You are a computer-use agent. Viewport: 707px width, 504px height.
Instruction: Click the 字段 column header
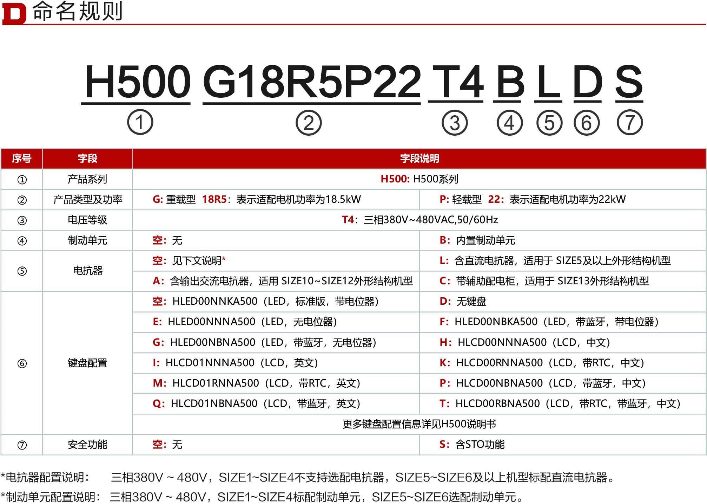point(87,159)
